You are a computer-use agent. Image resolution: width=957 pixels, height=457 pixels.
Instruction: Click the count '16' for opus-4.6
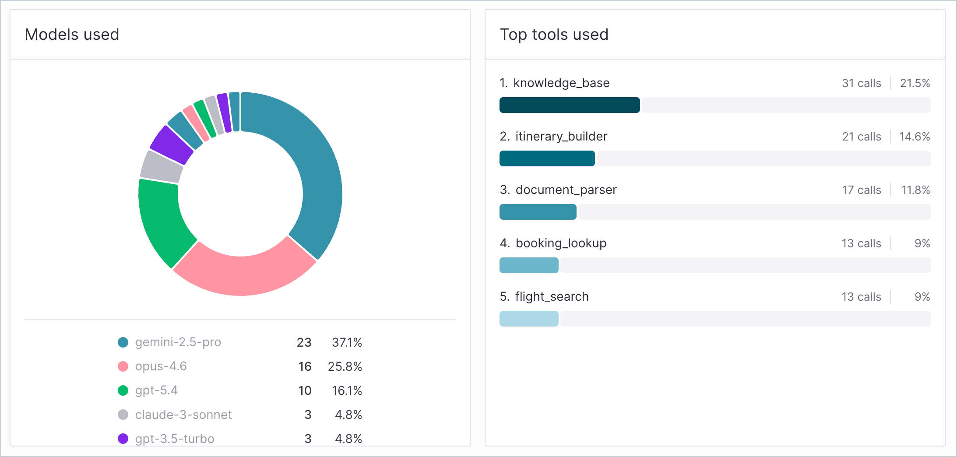tap(305, 366)
